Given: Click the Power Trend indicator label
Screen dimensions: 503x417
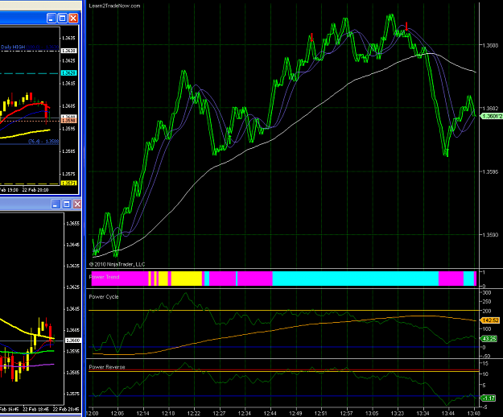Looking at the screenshot, I should [x=104, y=277].
